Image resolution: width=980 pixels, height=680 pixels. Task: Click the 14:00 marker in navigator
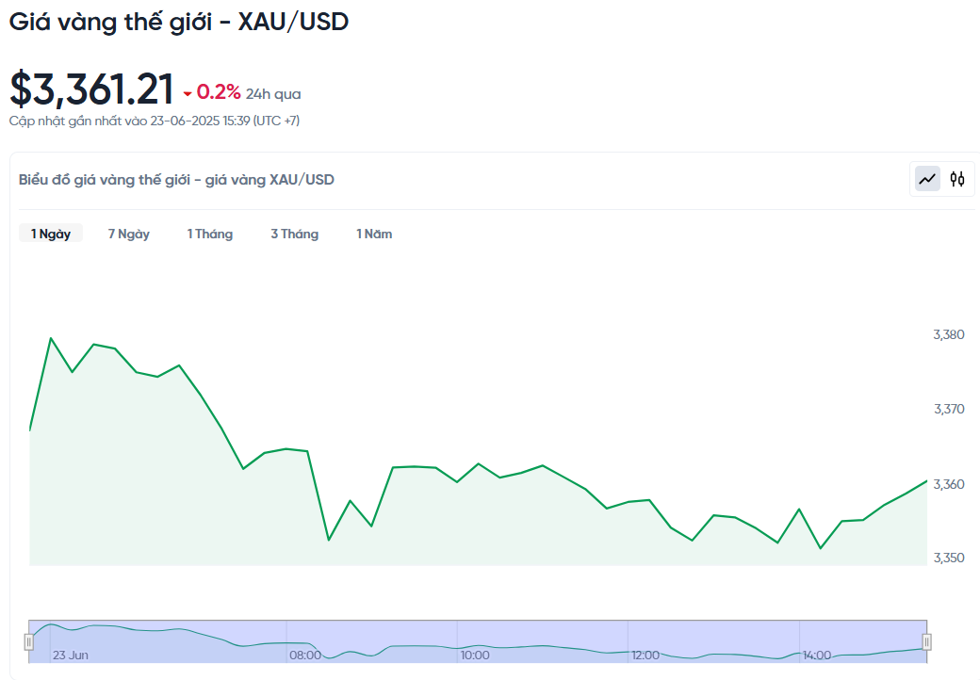click(x=817, y=655)
